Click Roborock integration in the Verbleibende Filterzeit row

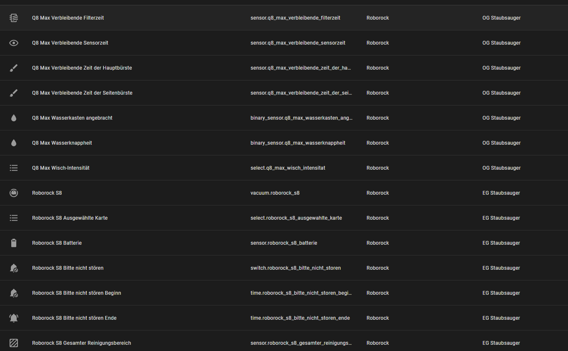(378, 18)
